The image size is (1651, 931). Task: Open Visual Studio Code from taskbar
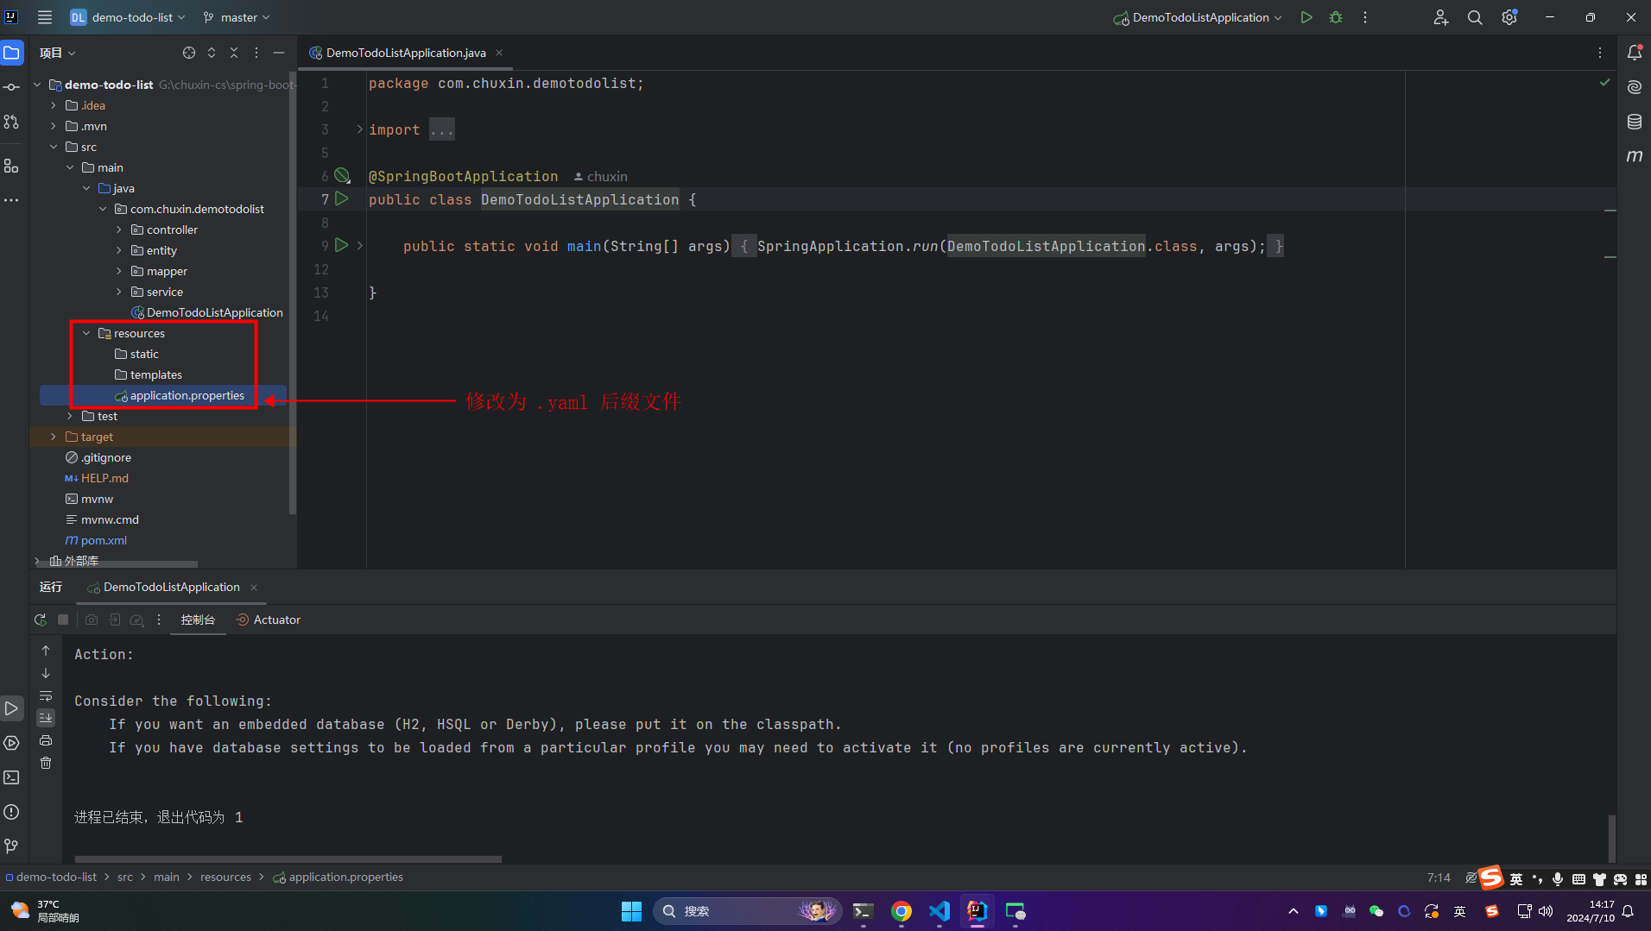939,911
